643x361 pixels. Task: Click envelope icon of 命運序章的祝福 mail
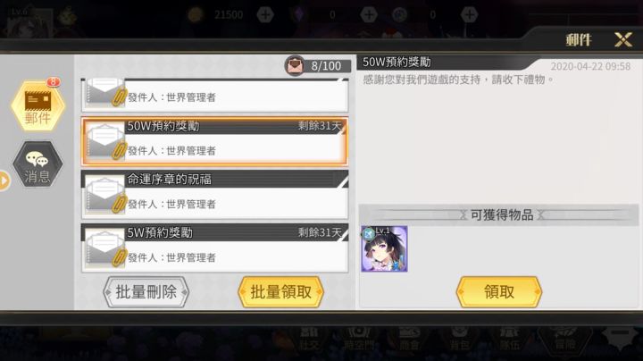coord(105,196)
